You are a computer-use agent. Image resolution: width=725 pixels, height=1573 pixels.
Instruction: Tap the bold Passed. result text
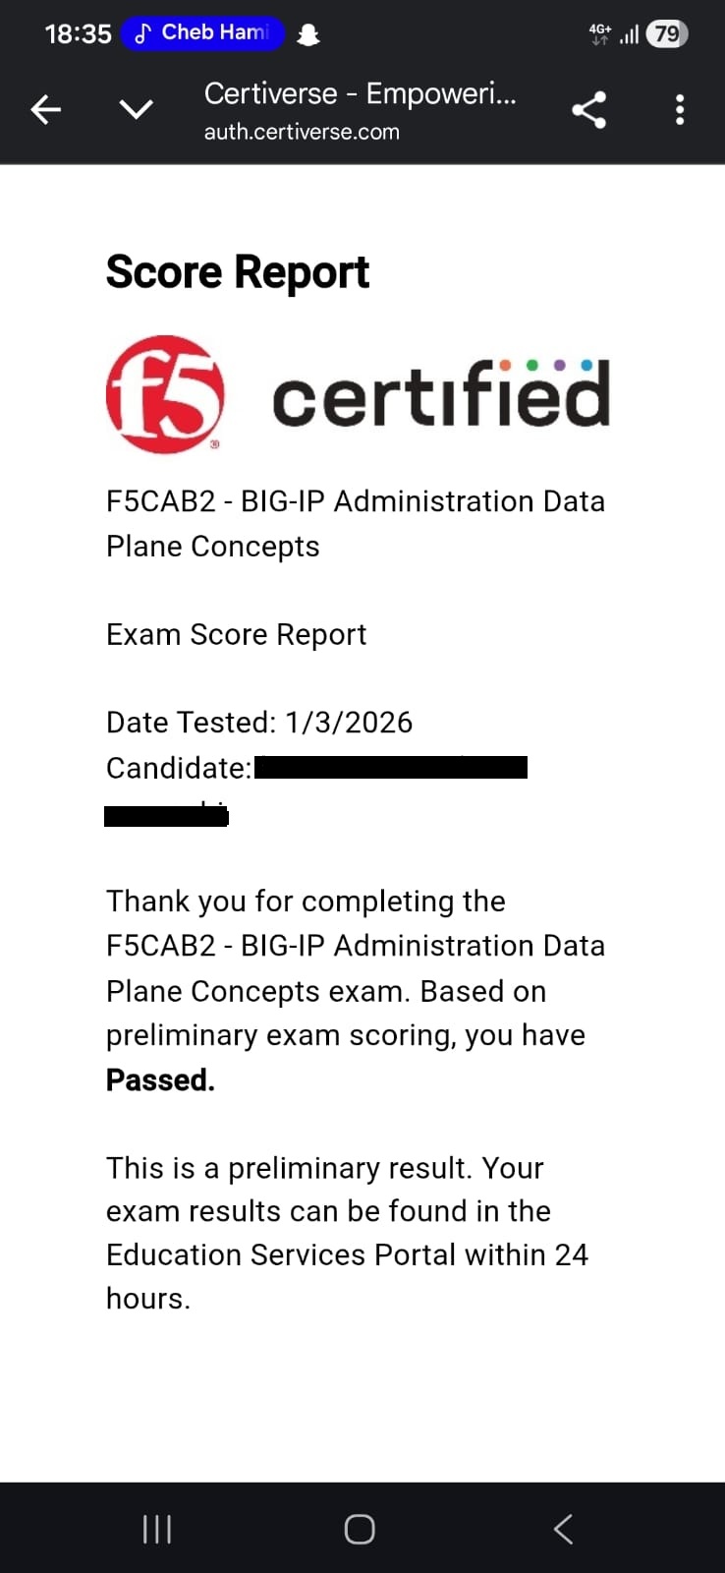click(x=160, y=1080)
